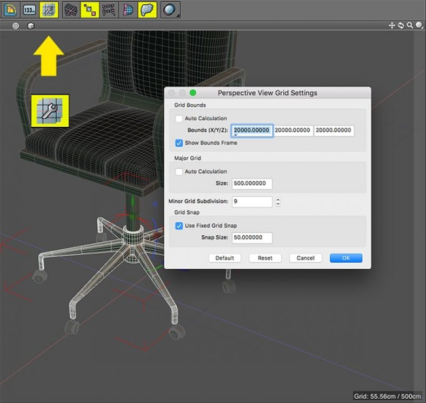Click the Major Grid Size field
The image size is (426, 403).
252,183
